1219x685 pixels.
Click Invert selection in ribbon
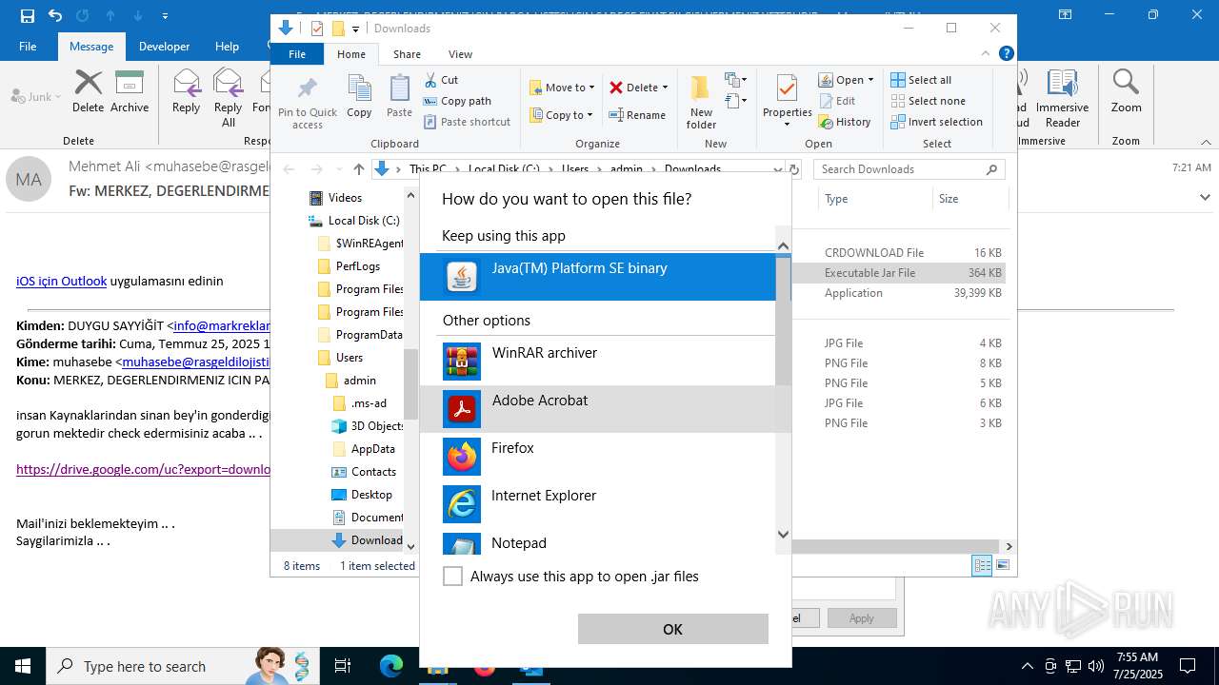coord(937,122)
